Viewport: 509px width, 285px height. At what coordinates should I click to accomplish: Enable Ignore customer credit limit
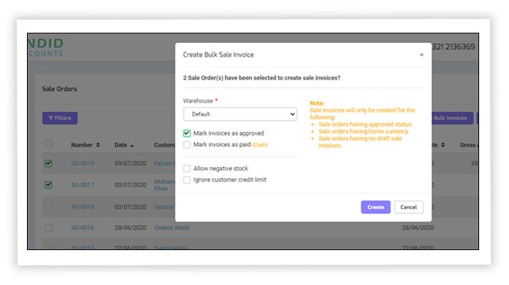(186, 180)
